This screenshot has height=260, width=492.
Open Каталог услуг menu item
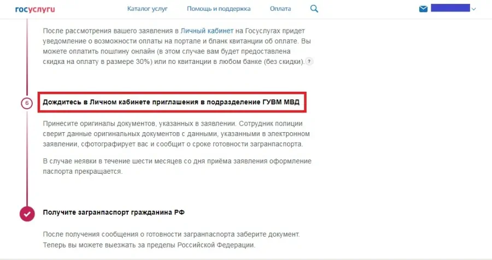coord(147,9)
